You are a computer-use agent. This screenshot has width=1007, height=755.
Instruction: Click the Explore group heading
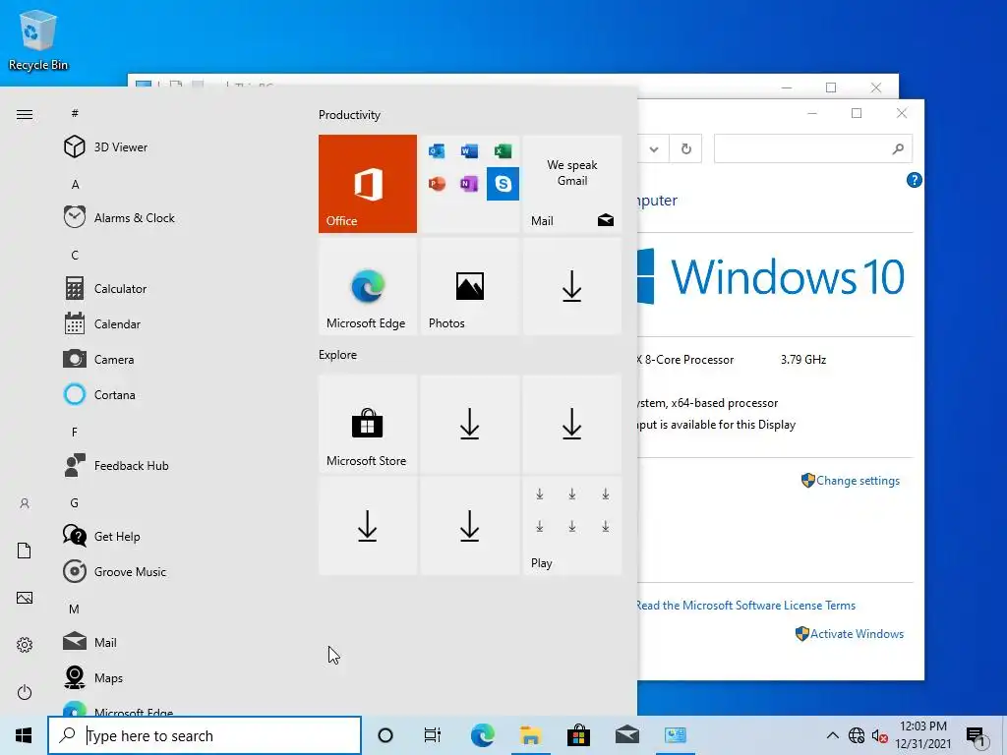[338, 355]
